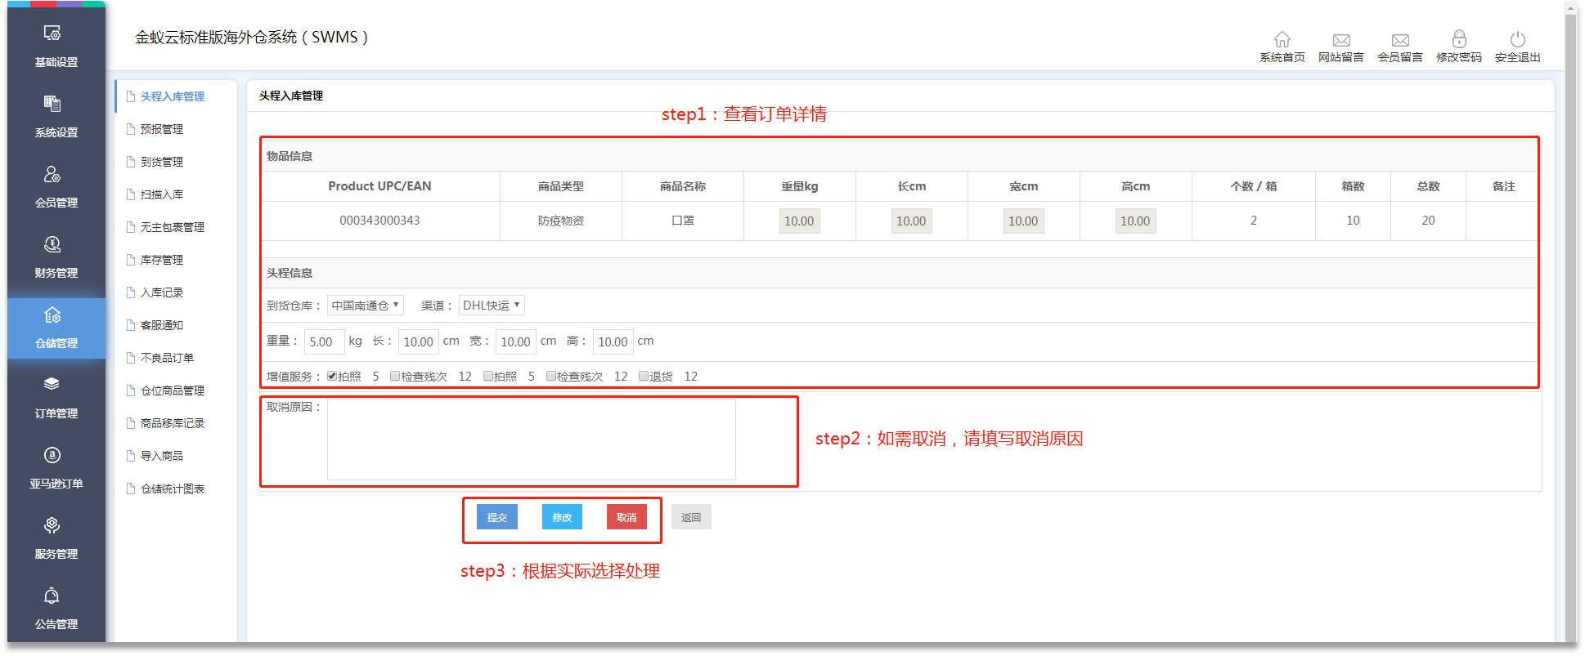
Task: Expand the 到货仓库 warehouse dropdown
Action: tap(365, 306)
